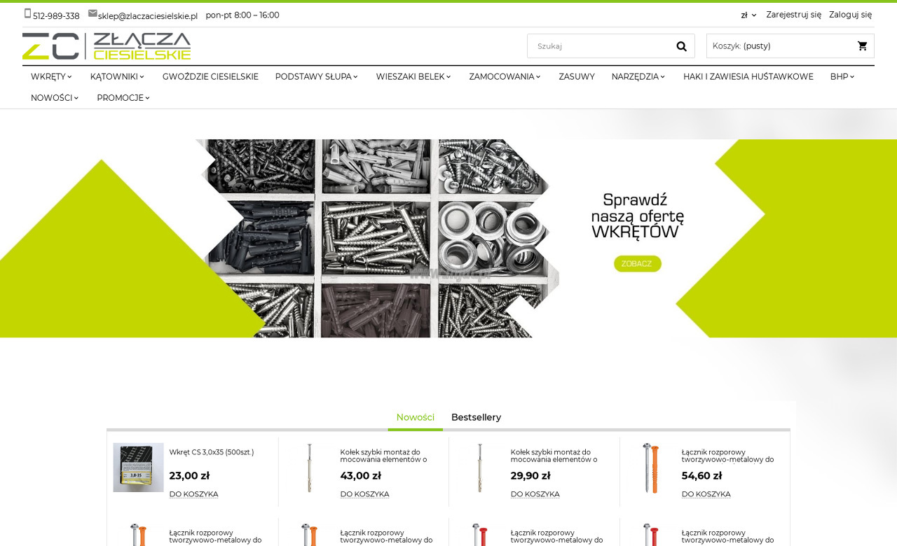This screenshot has width=897, height=546.
Task: Add the 23,00 zł wkręt to cart
Action: coord(193,494)
